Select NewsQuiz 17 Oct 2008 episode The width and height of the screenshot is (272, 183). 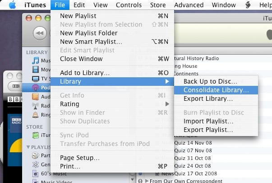pos(189,174)
